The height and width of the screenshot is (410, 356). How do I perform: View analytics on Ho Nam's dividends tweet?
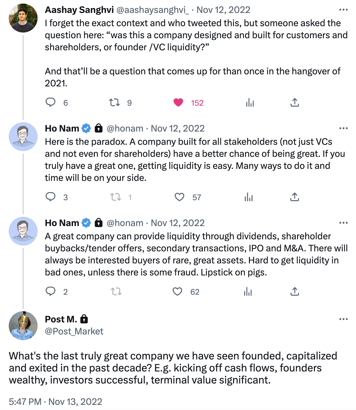248,291
